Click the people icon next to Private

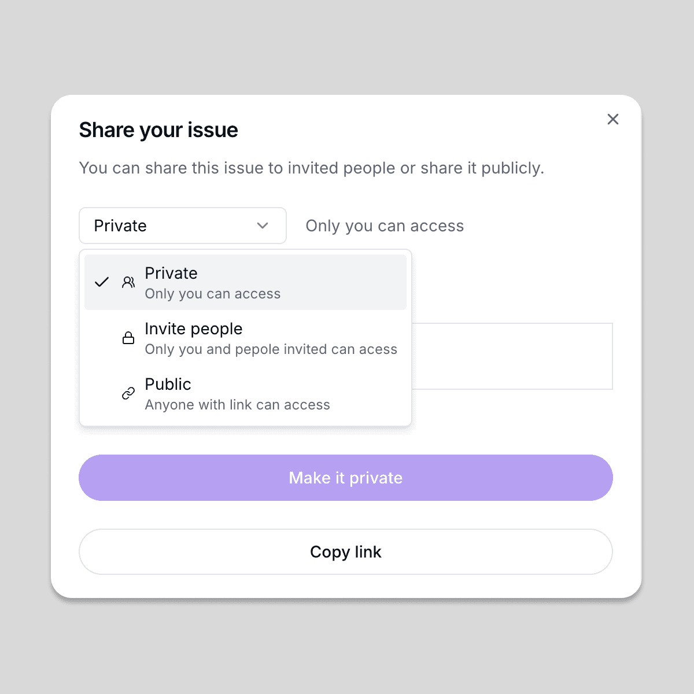[128, 282]
